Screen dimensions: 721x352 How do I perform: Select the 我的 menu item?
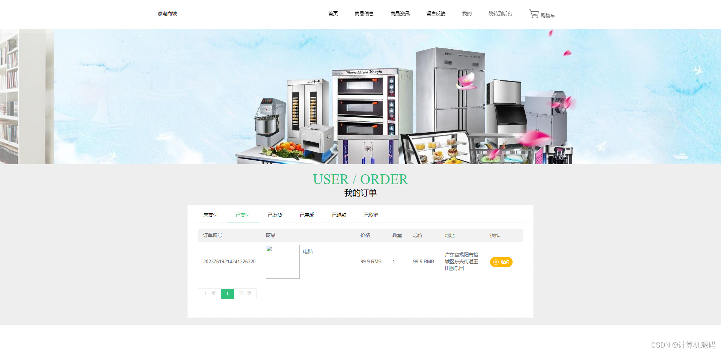pos(466,14)
